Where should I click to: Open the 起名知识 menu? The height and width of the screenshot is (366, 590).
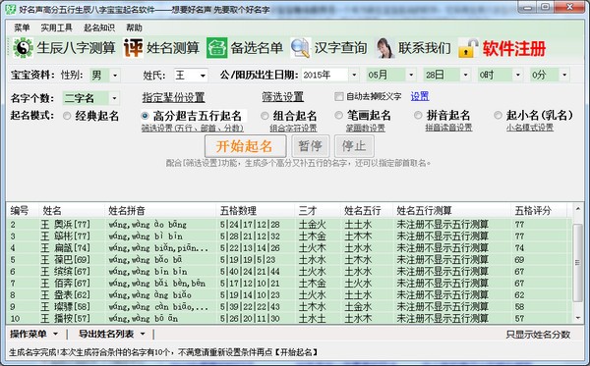point(99,27)
